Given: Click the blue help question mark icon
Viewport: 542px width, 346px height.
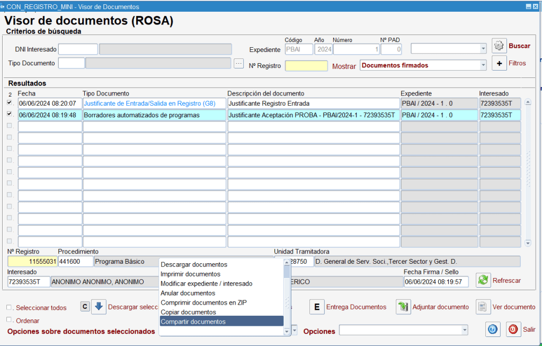Looking at the screenshot, I should coord(493,330).
